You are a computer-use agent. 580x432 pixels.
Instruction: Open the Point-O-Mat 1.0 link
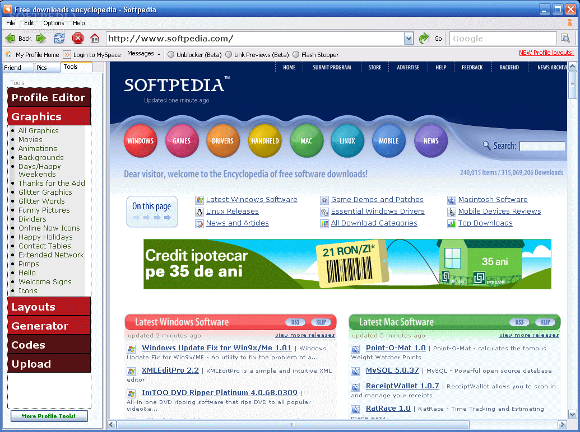coord(396,348)
